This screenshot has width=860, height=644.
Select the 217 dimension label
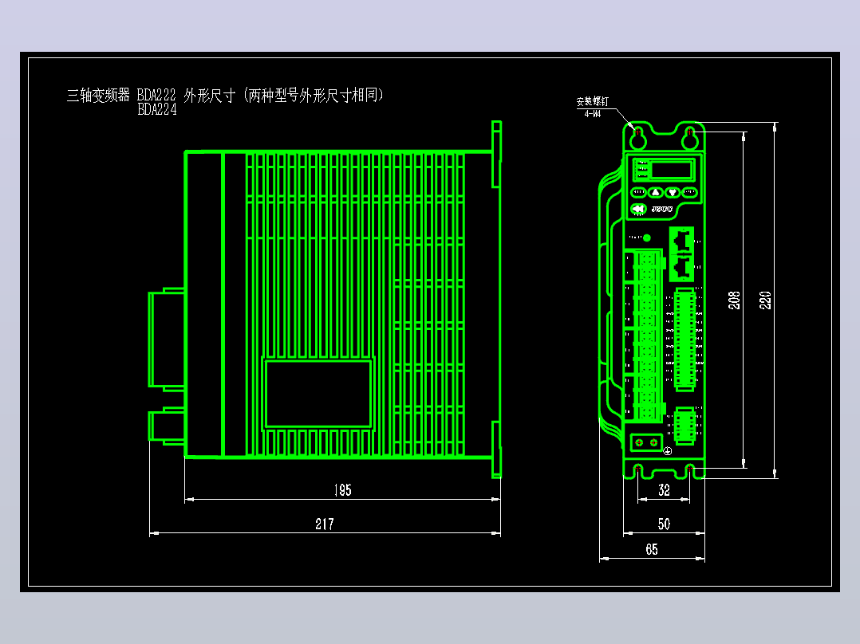tap(325, 524)
